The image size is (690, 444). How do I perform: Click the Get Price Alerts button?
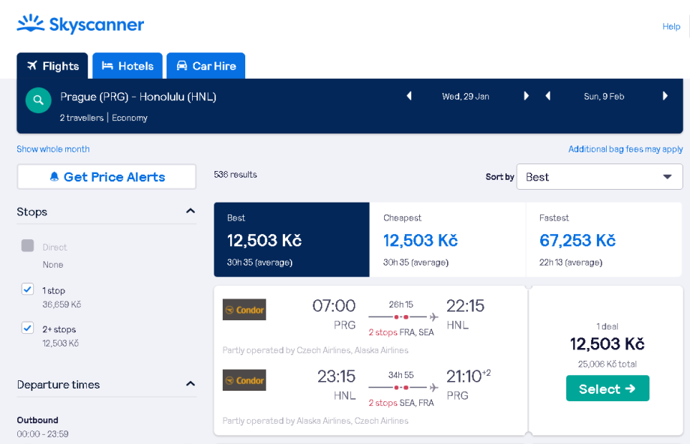[106, 177]
